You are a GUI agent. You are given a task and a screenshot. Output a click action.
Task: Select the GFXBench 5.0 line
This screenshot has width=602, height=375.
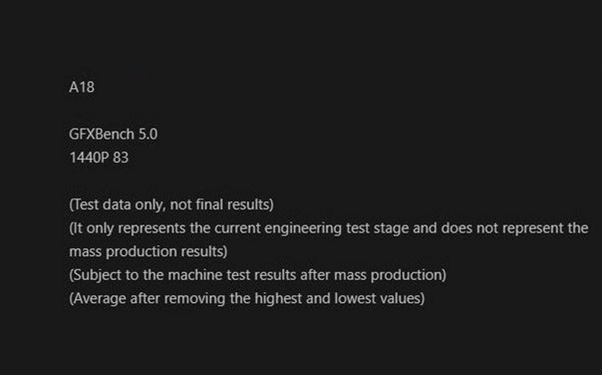113,134
